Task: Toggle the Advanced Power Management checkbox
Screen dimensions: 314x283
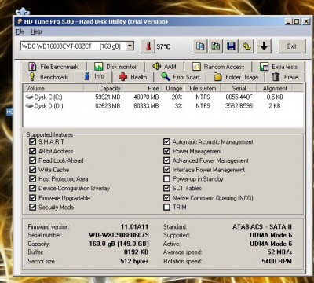Action: click(x=166, y=160)
